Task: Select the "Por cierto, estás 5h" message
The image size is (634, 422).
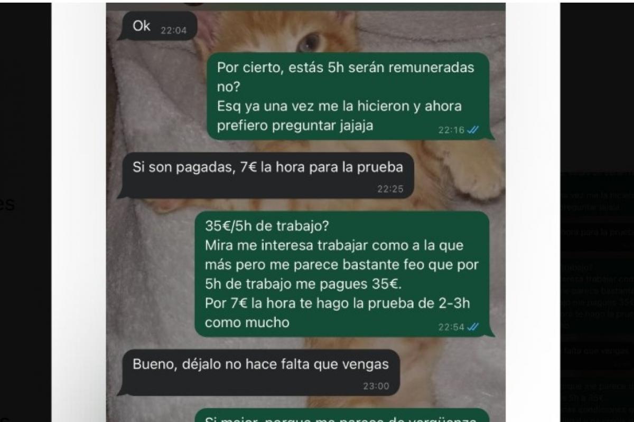Action: pyautogui.click(x=348, y=97)
